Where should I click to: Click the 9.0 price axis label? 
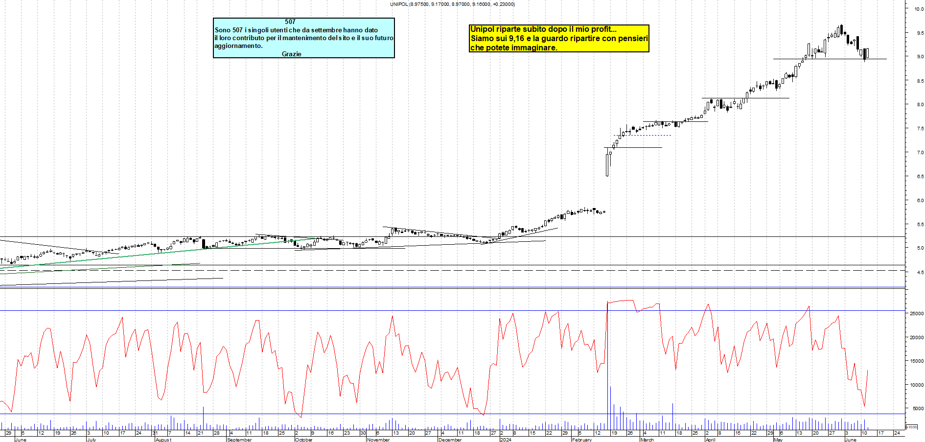pyautogui.click(x=920, y=57)
